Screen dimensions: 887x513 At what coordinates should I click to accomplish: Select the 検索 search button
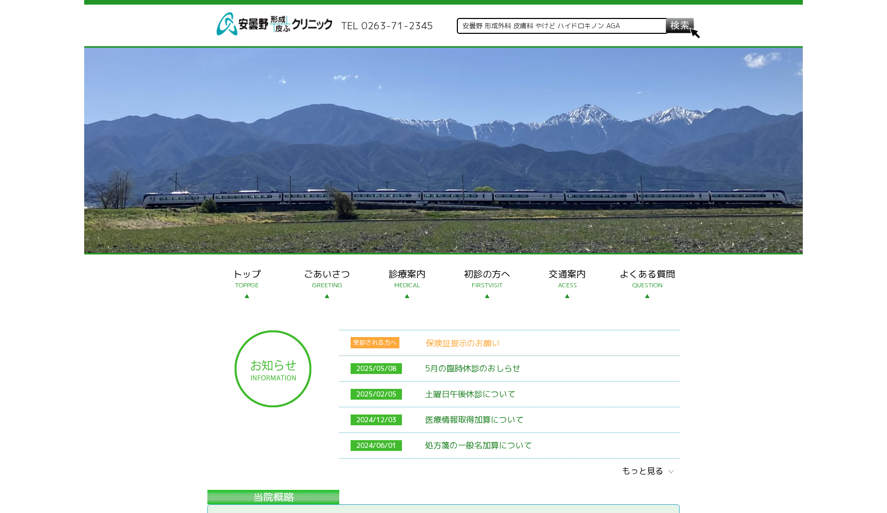pyautogui.click(x=680, y=26)
